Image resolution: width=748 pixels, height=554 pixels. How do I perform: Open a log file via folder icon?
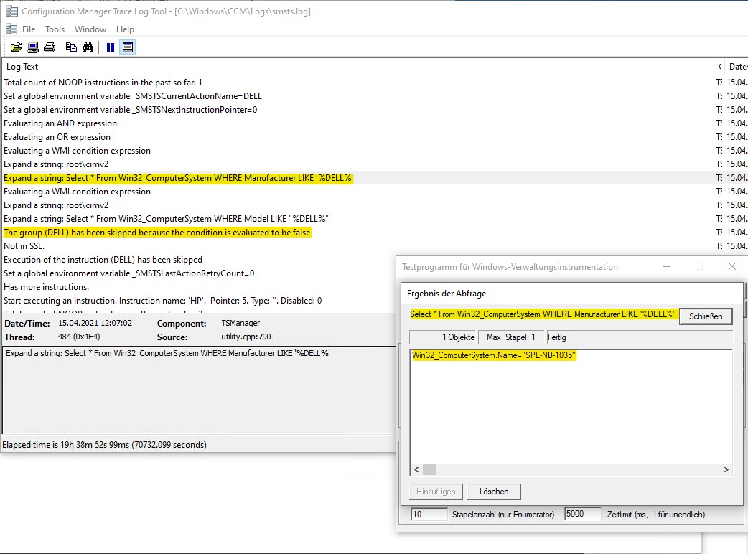16,47
